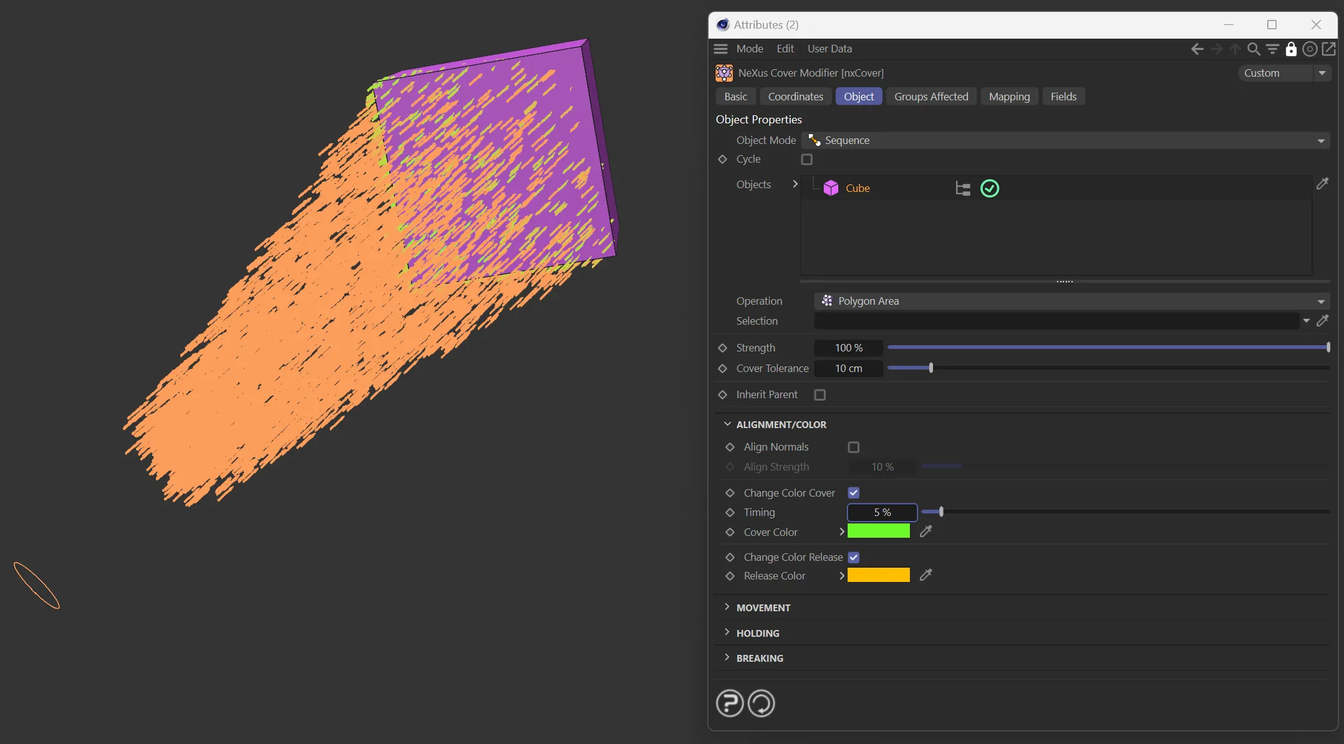Screen dimensions: 1344x744
Task: Click the help question mark button
Action: 730,703
